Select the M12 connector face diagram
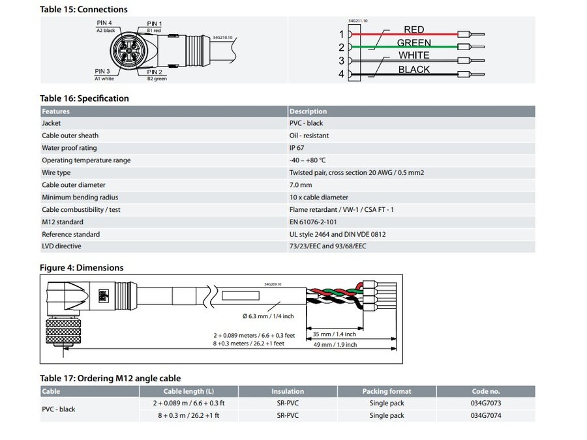Image resolution: width=587 pixels, height=440 pixels. pos(128,51)
